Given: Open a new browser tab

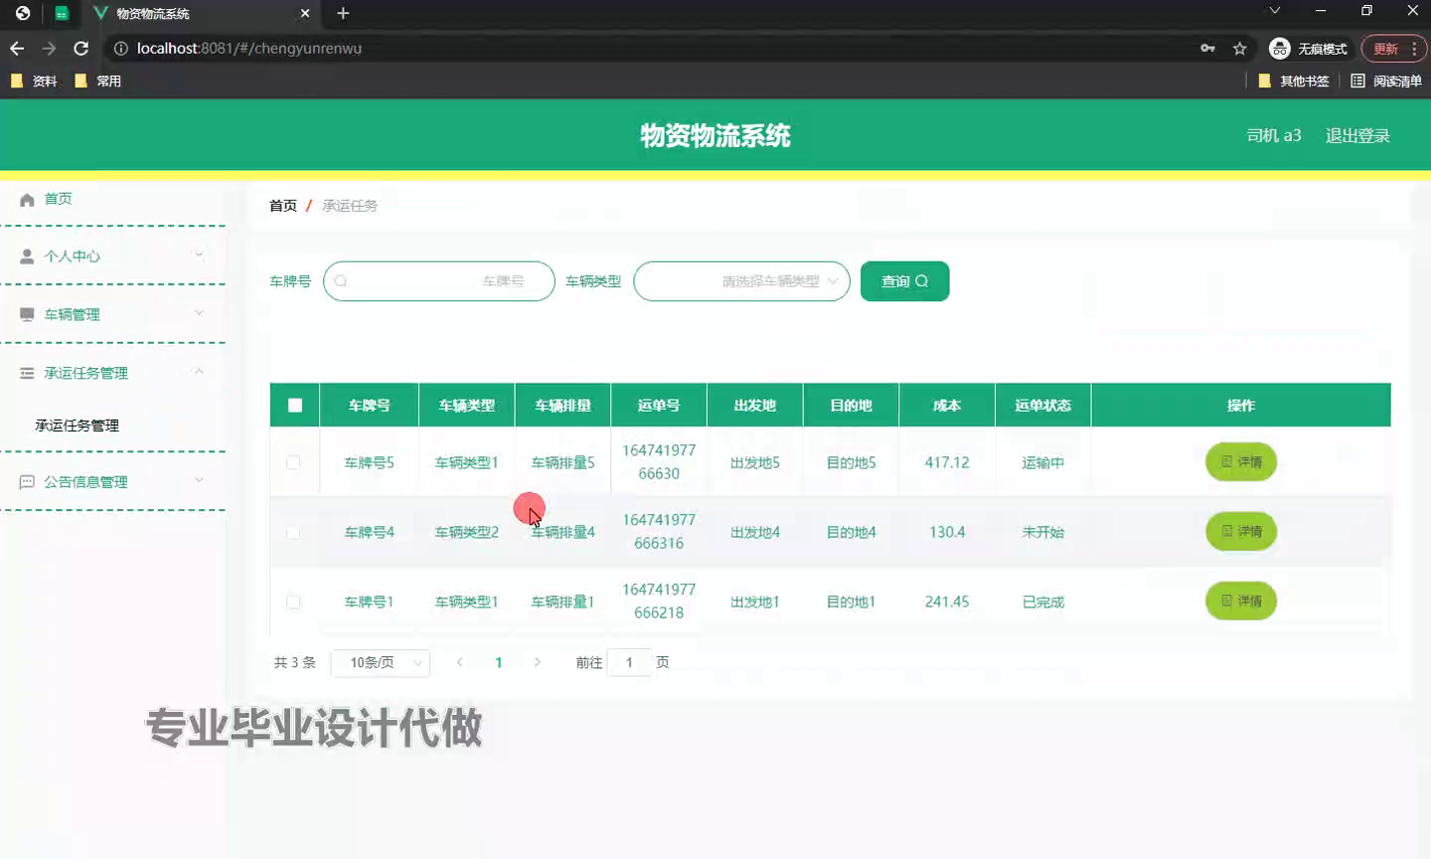Looking at the screenshot, I should pos(343,13).
